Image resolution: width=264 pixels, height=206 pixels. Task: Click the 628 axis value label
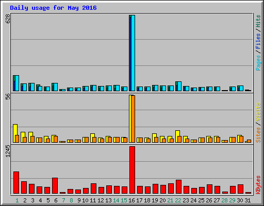8,19
